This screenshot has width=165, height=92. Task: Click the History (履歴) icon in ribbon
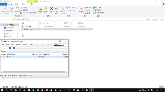pos(87,13)
